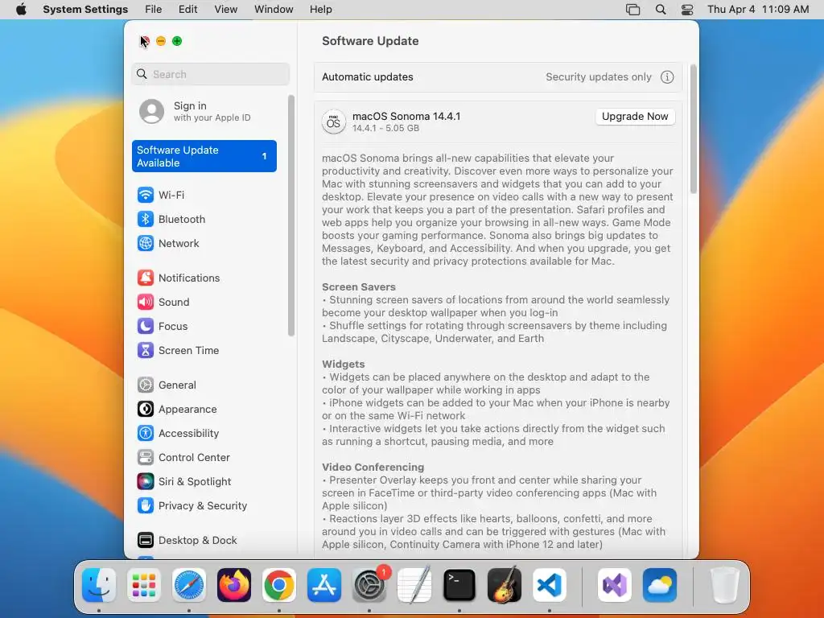The height and width of the screenshot is (618, 824).
Task: Select Sound settings
Action: [204, 303]
